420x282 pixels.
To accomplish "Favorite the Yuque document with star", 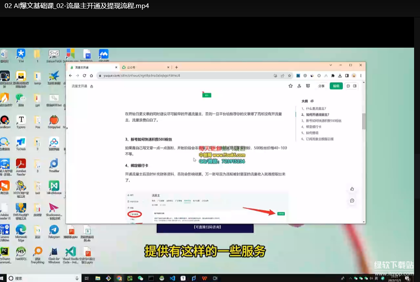I will pyautogui.click(x=291, y=86).
